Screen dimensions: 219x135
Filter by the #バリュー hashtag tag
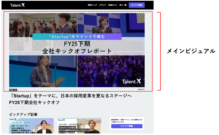(34, 108)
